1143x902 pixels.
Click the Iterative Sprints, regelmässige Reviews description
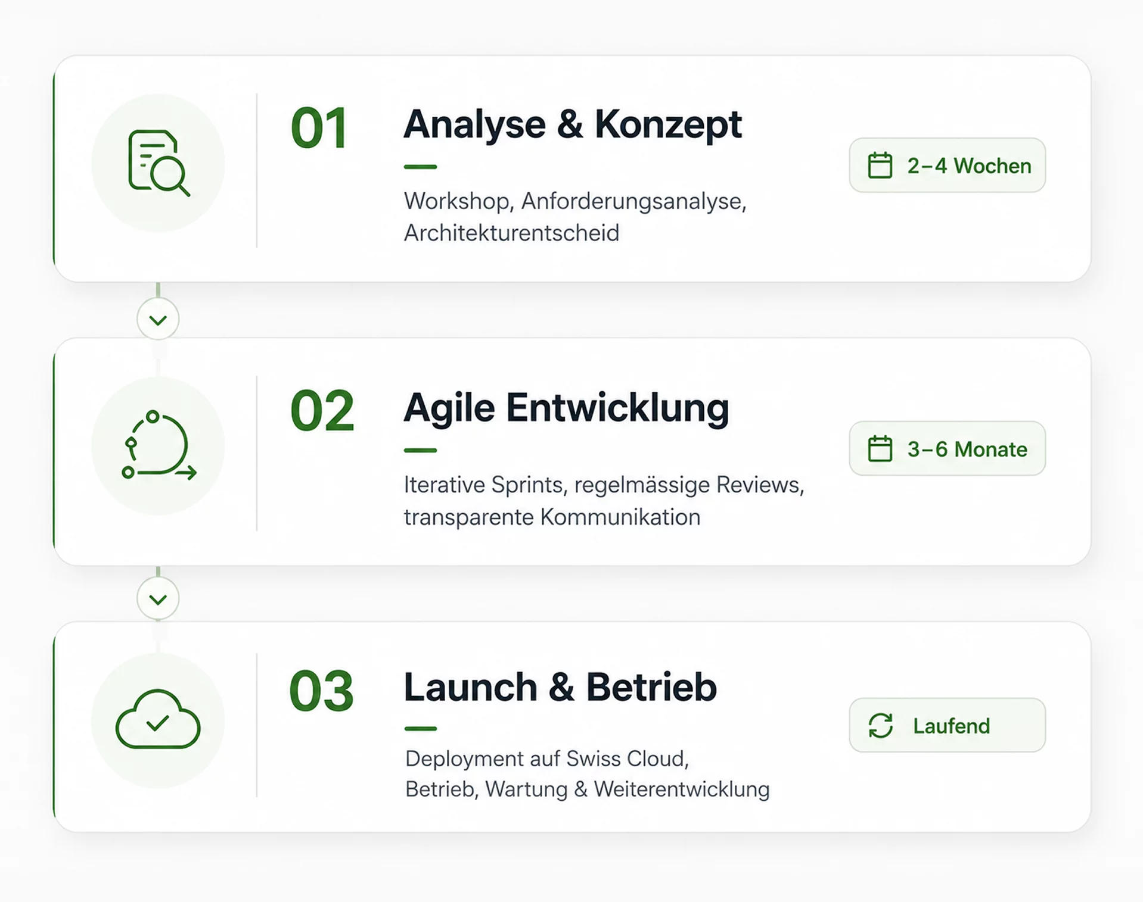coord(604,501)
